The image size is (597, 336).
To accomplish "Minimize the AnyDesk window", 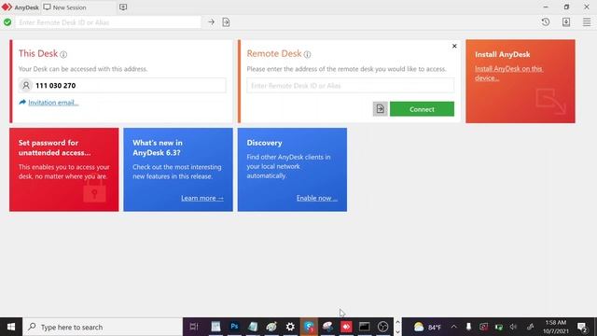I will click(x=546, y=7).
